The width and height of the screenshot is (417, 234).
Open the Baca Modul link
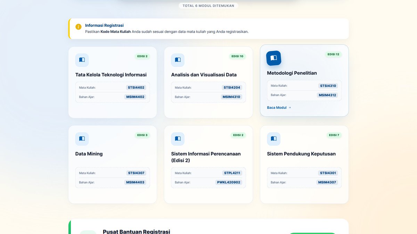tap(279, 108)
